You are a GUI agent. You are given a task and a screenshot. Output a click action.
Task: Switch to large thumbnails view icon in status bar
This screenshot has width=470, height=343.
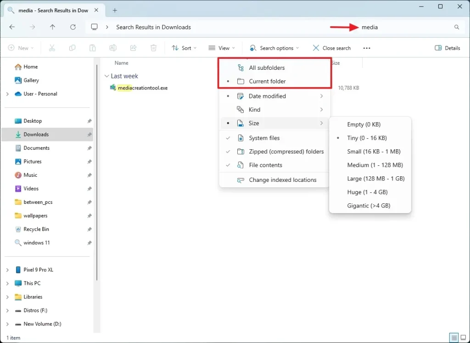point(463,337)
